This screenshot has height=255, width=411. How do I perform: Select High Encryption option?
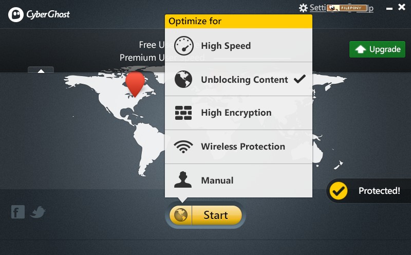238,113
